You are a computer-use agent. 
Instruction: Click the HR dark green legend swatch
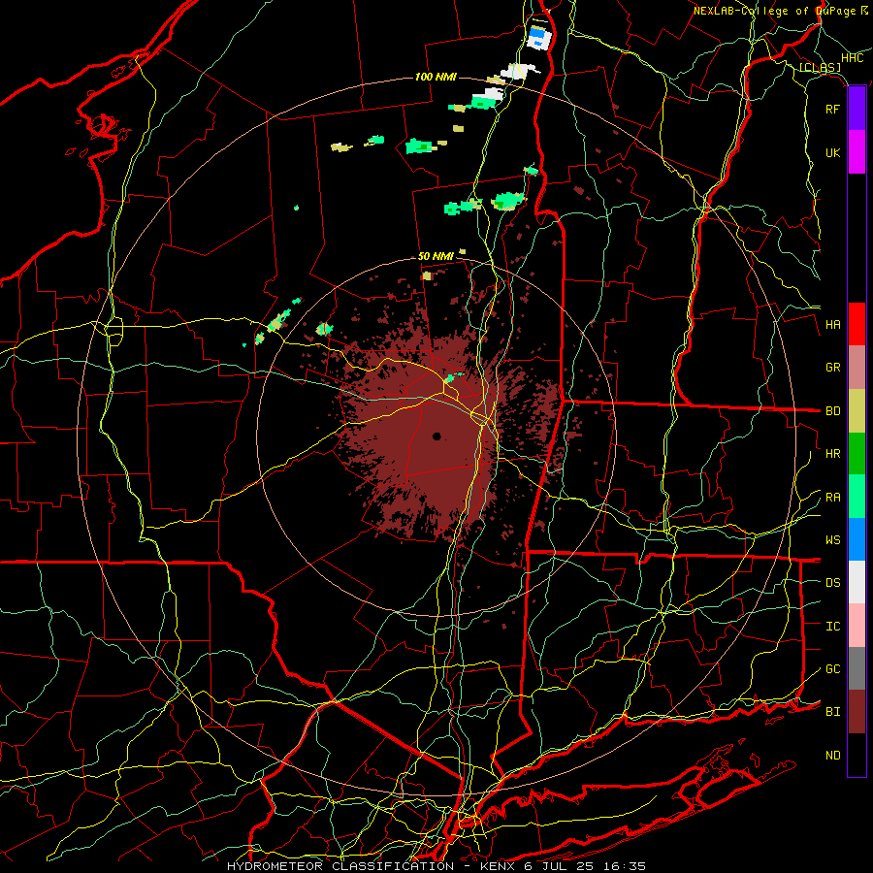pos(857,454)
